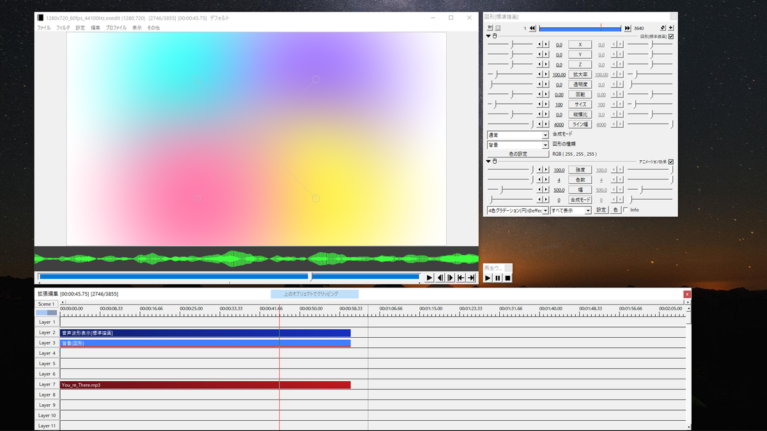The image size is (767, 431).
Task: Click the plus add-effect icon in settings panel
Action: click(x=670, y=28)
